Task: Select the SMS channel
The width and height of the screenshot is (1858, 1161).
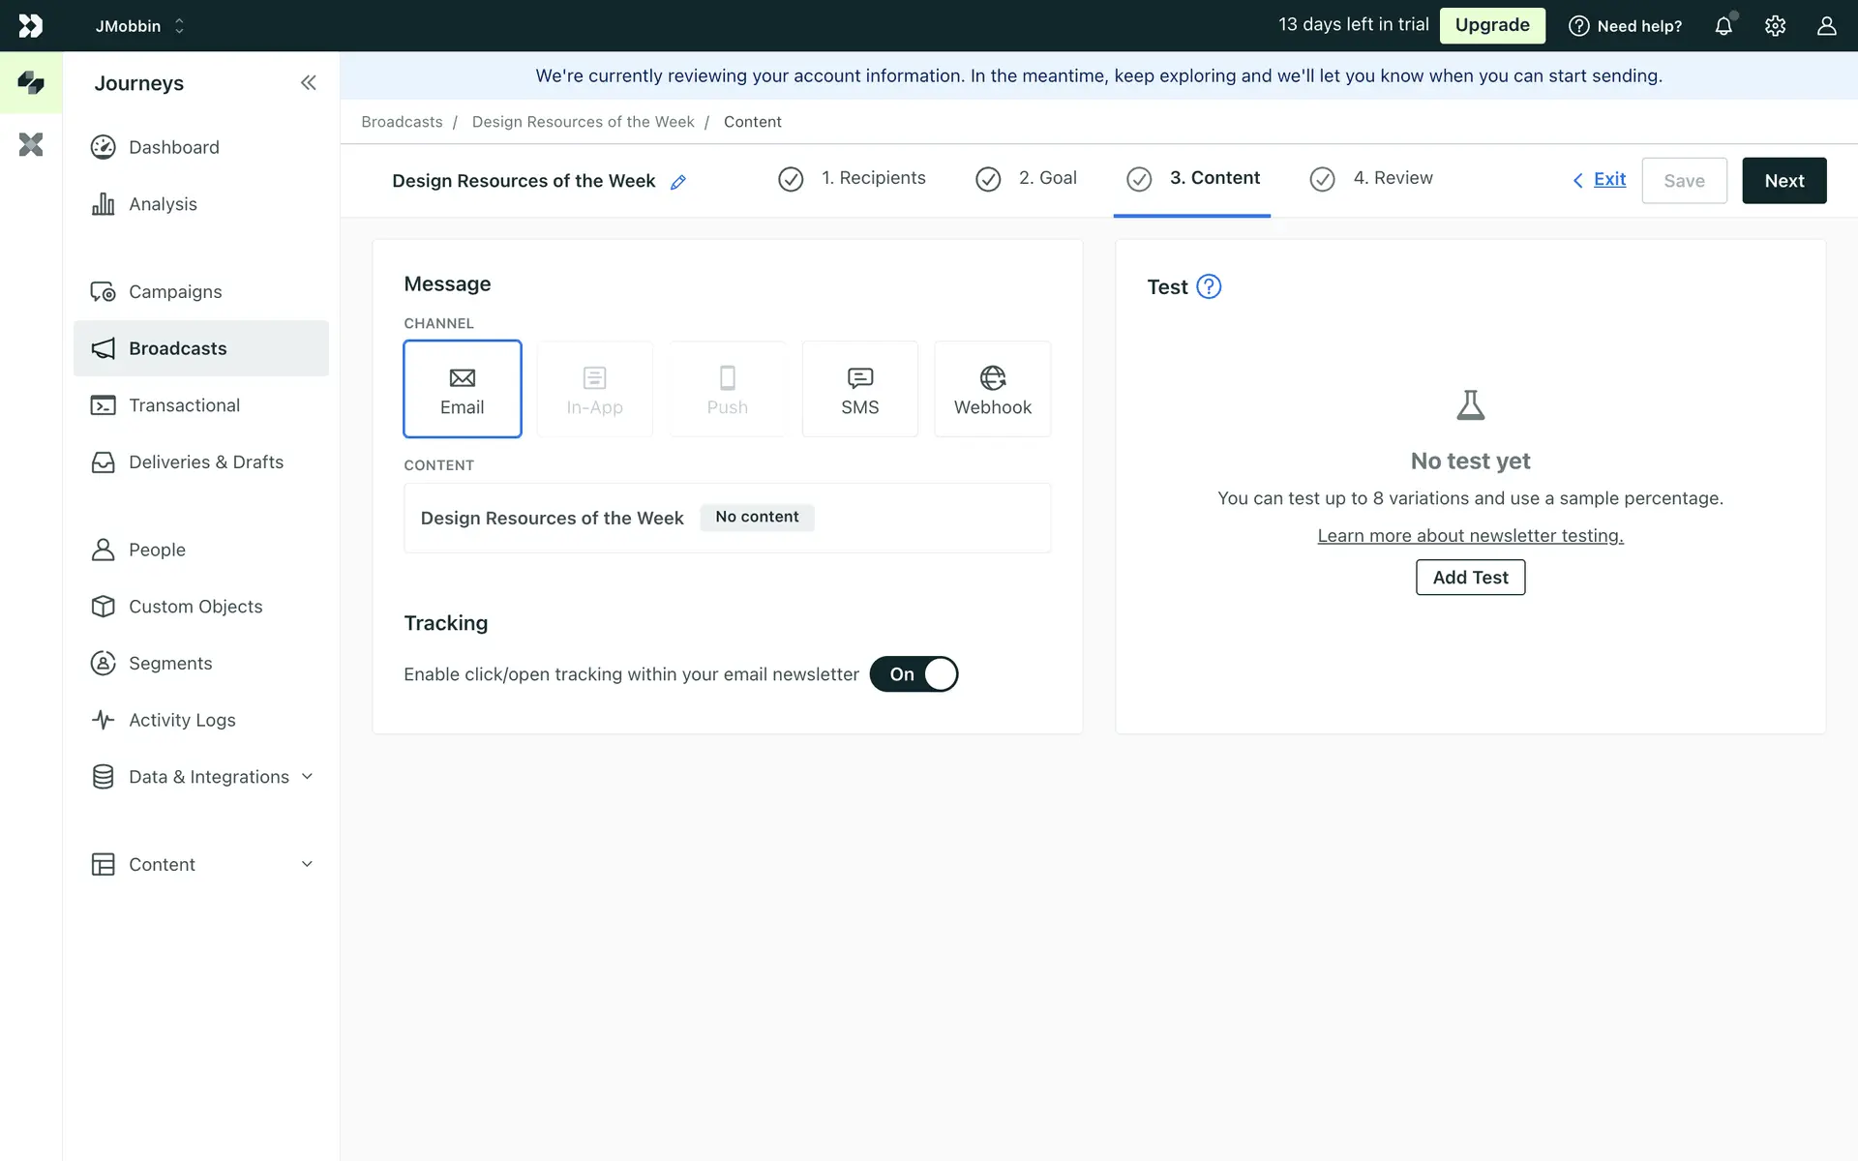Action: (859, 389)
